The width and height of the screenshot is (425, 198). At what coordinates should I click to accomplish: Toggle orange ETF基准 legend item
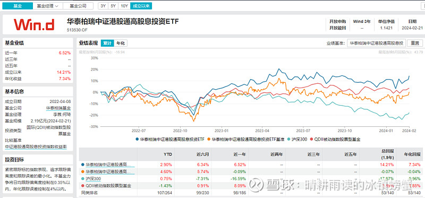[x=245, y=139]
